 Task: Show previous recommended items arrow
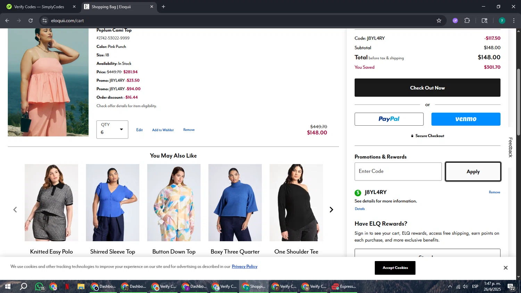tap(15, 210)
